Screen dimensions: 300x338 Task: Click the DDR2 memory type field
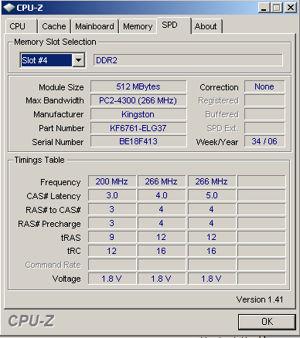coord(188,60)
